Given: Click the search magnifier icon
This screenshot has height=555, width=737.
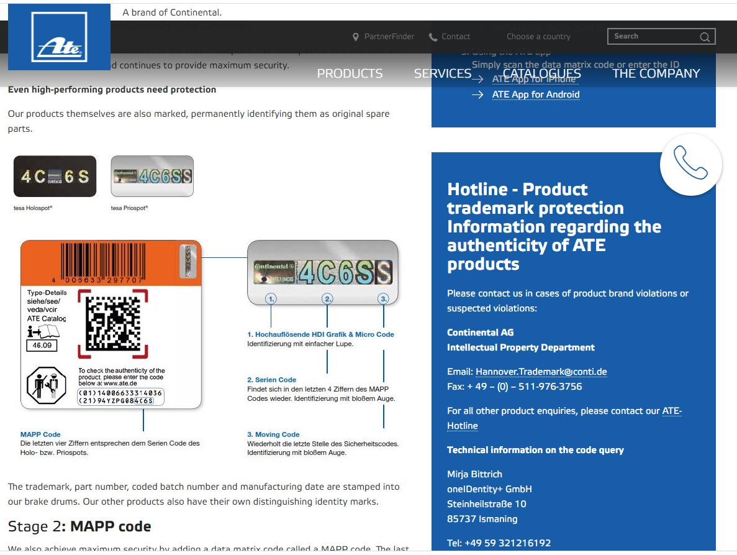Looking at the screenshot, I should pos(705,37).
